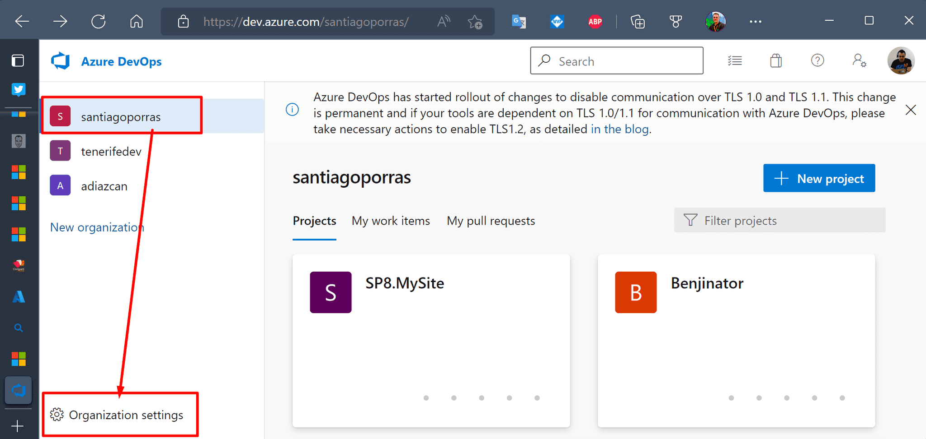926x439 pixels.
Task: Click the ABP extension icon
Action: [595, 21]
